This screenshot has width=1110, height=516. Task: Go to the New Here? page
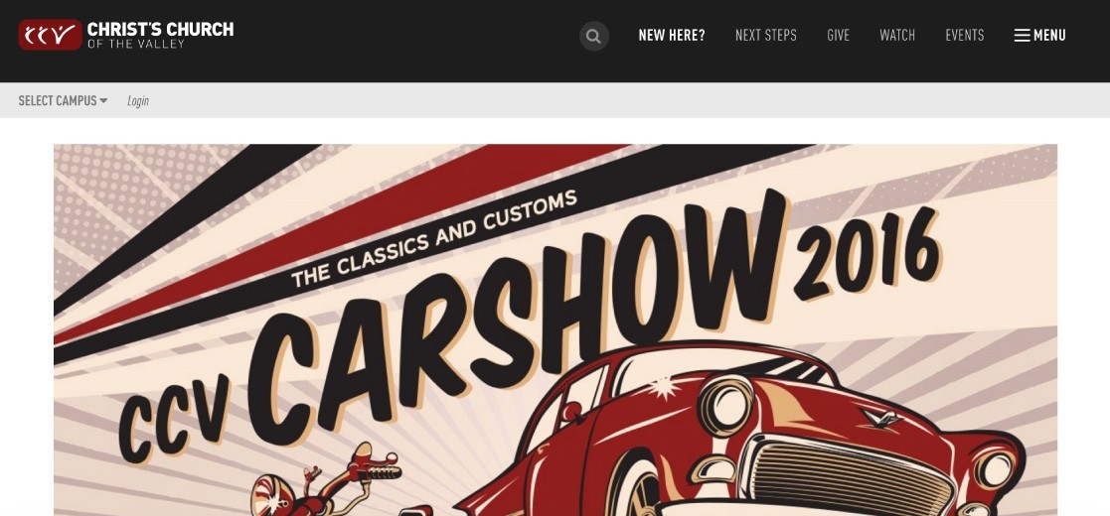672,36
